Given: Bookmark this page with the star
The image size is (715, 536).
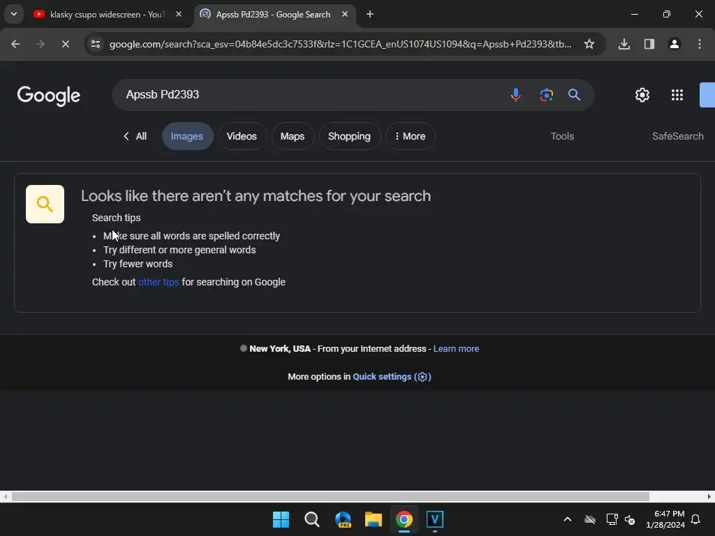Looking at the screenshot, I should click(589, 44).
